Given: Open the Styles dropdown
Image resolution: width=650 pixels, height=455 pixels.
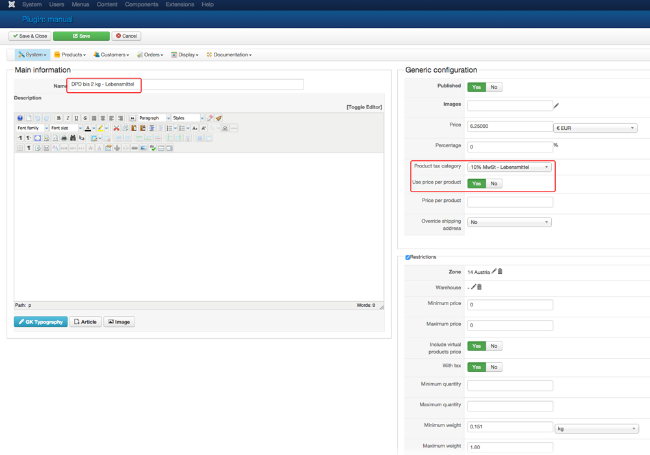Looking at the screenshot, I should click(x=188, y=118).
